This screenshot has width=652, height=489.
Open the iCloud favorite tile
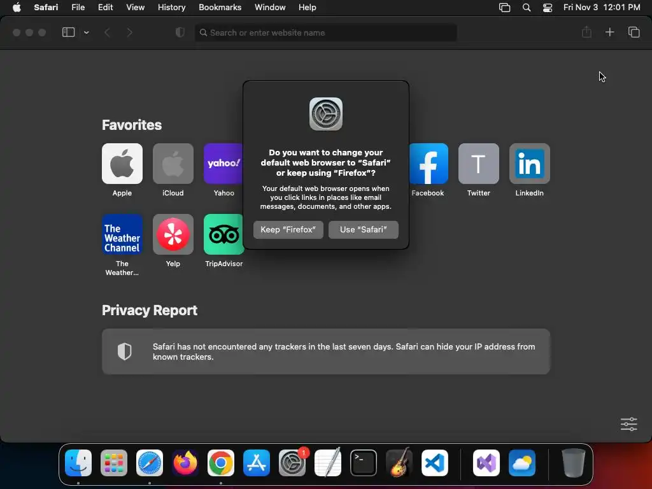coord(173,164)
